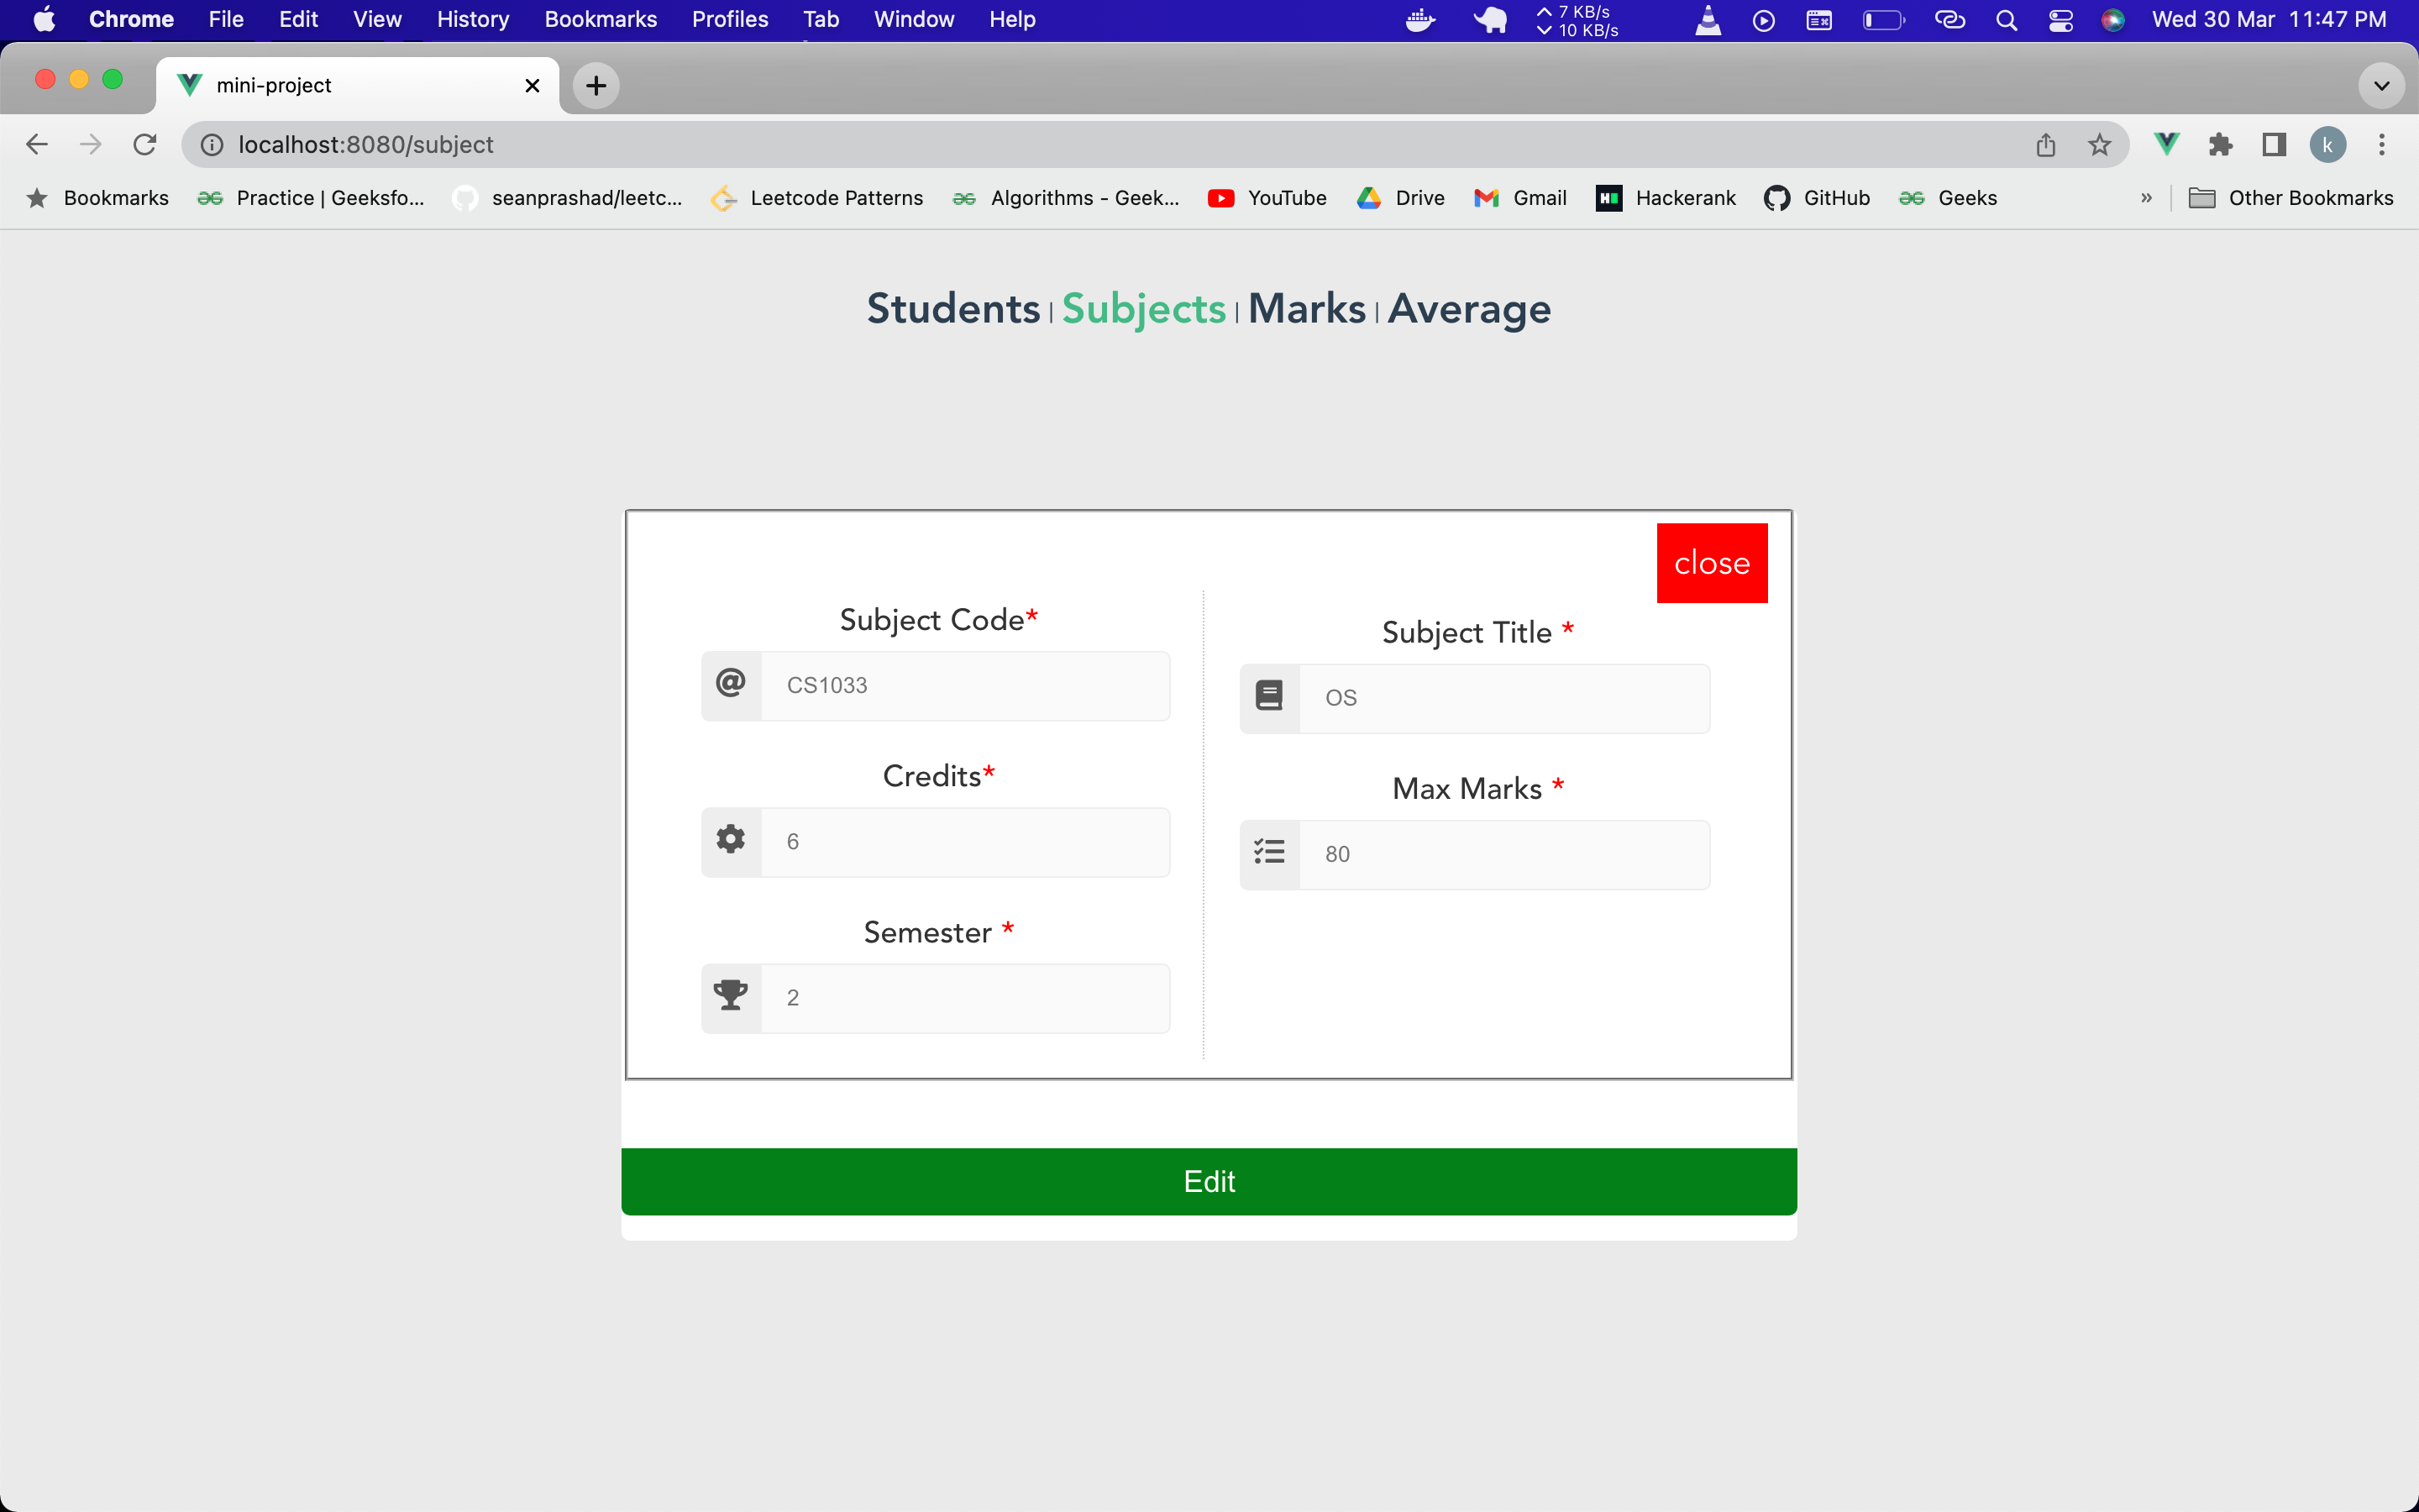Click the at-sign icon beside Subject Code
This screenshot has height=1512, width=2419.
(x=731, y=685)
